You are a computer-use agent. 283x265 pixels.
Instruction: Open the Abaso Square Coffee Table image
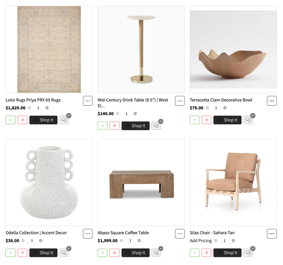click(x=141, y=182)
